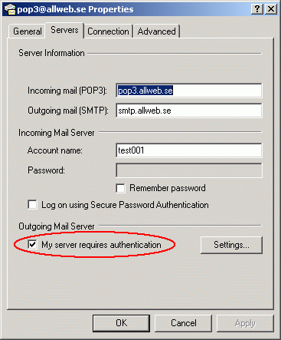Select the Servers tab
This screenshot has height=340, width=281.
click(64, 30)
